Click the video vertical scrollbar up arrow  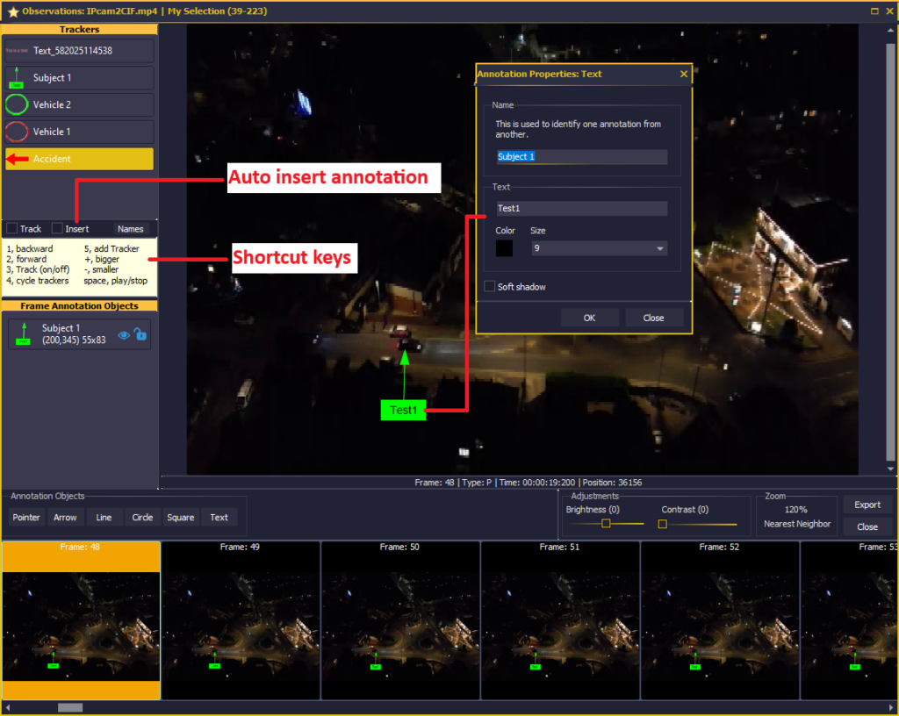890,31
